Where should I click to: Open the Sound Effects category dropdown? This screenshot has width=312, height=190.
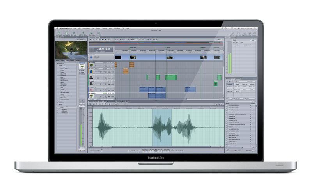(240, 81)
